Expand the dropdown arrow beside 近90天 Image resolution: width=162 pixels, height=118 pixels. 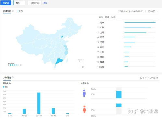157,11
